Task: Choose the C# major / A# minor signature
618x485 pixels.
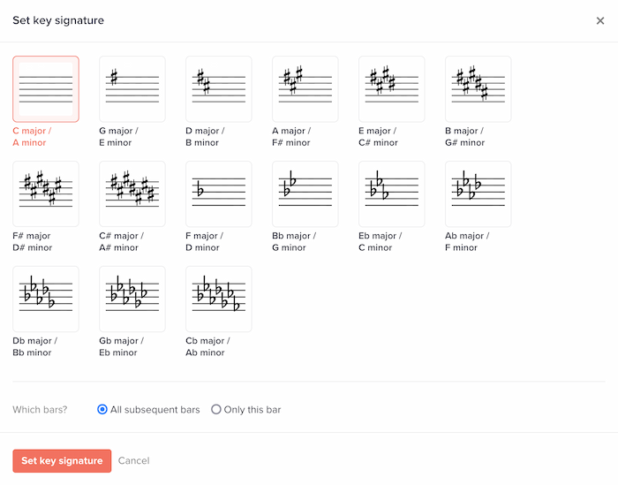Action: 132,194
